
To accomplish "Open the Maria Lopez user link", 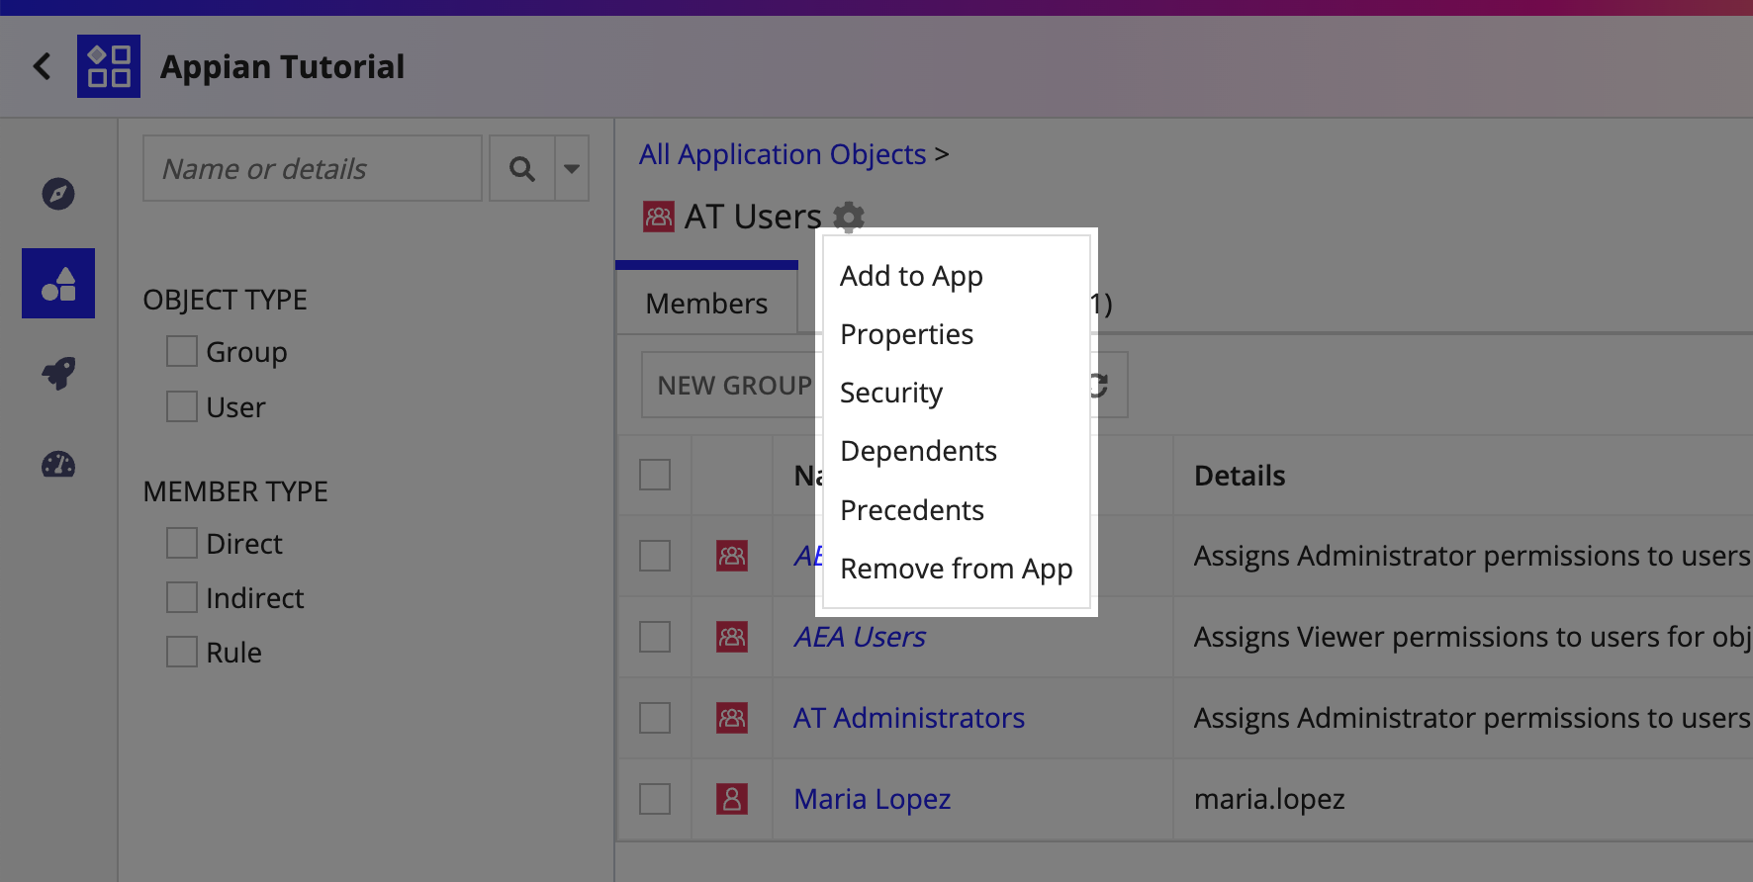I will pos(873,799).
